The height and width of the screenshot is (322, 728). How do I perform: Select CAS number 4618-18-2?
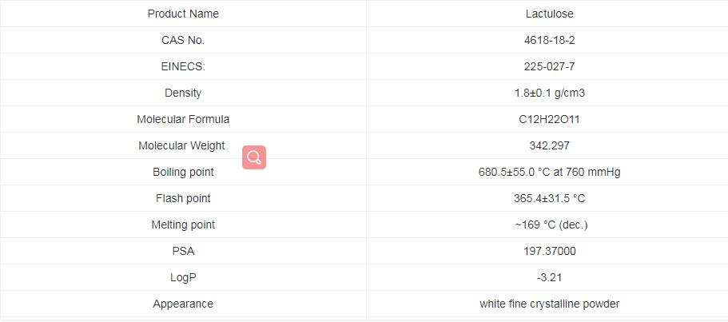point(549,40)
